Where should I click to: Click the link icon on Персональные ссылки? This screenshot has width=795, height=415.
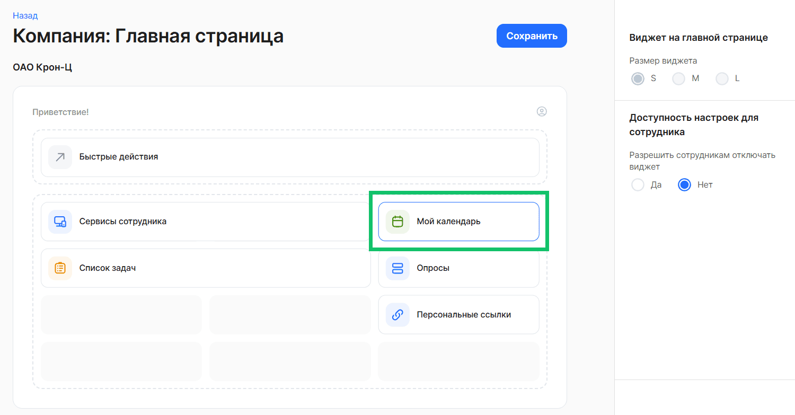(x=397, y=314)
